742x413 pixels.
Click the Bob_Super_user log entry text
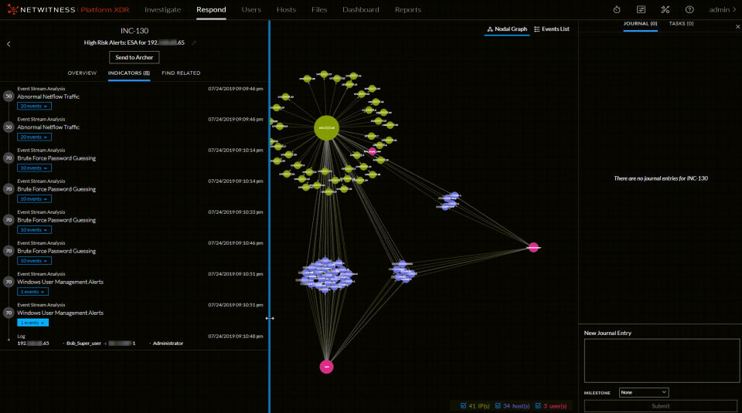point(83,344)
